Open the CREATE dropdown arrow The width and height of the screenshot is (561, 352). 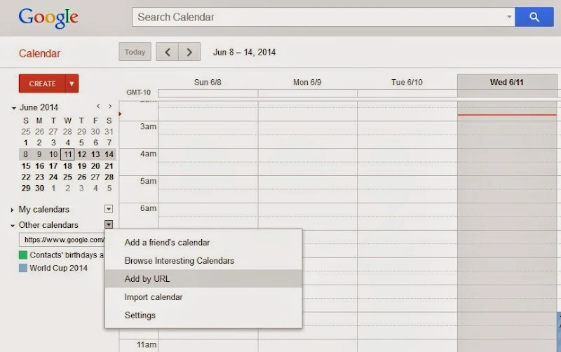72,83
